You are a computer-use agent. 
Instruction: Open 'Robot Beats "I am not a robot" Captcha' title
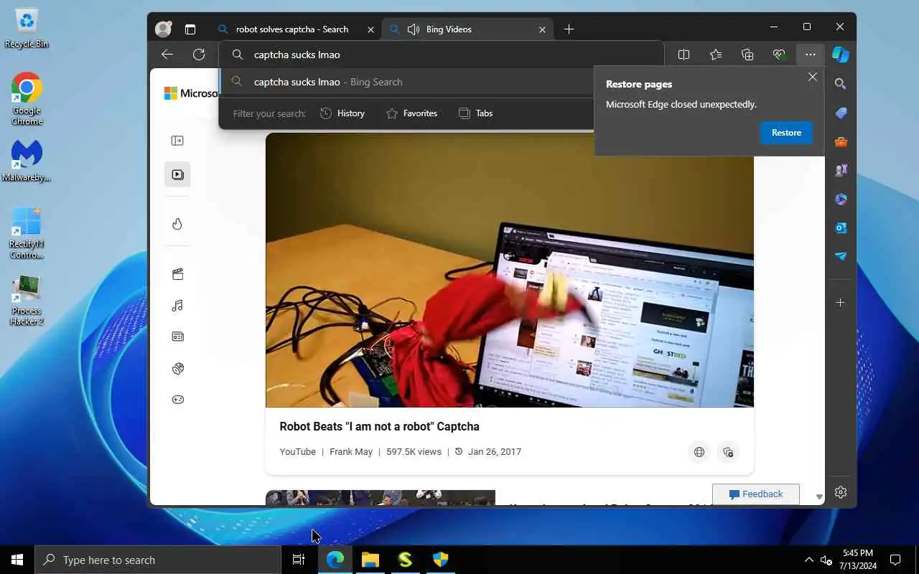[379, 426]
